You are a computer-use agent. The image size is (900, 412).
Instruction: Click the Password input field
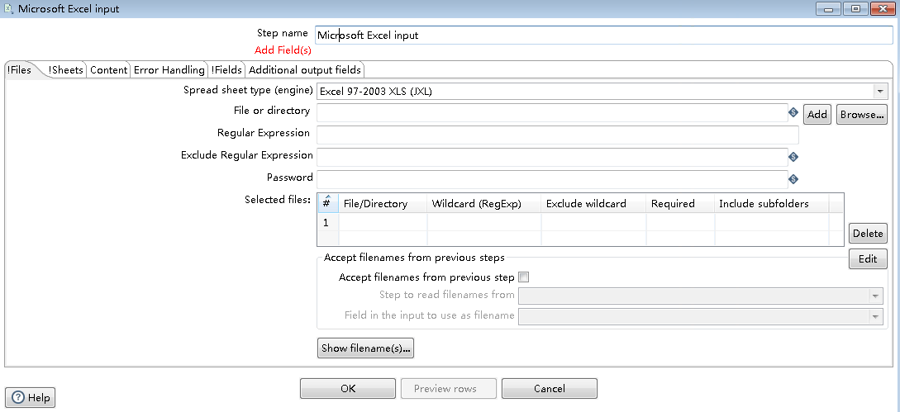tap(551, 179)
